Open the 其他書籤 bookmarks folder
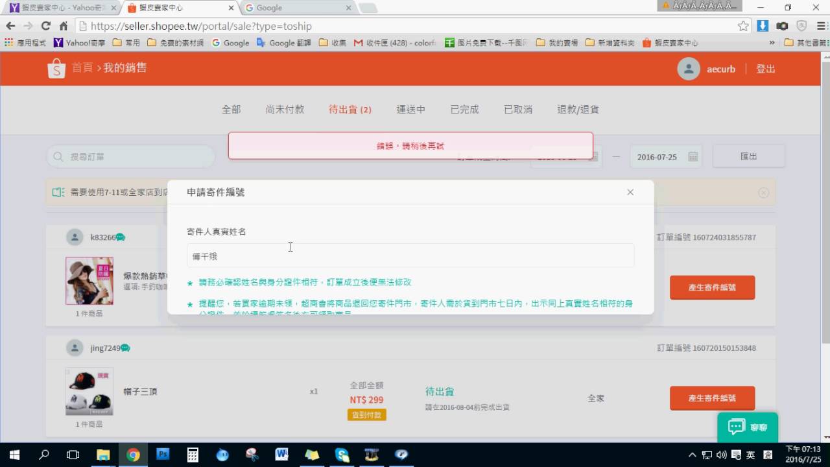The image size is (830, 467). [x=807, y=43]
